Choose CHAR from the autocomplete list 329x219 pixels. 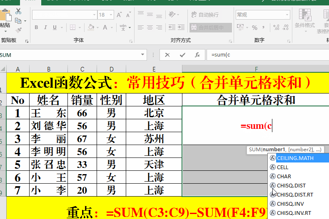pos(298,176)
